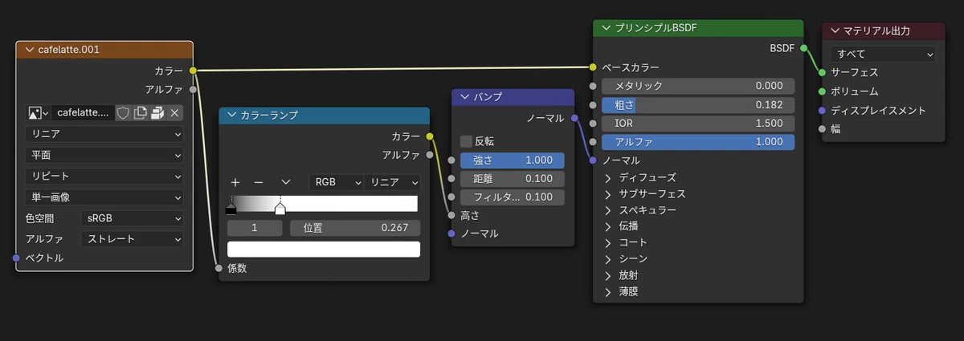This screenshot has width=964, height=341.
Task: Click the BSDF output socket
Action: tap(803, 48)
